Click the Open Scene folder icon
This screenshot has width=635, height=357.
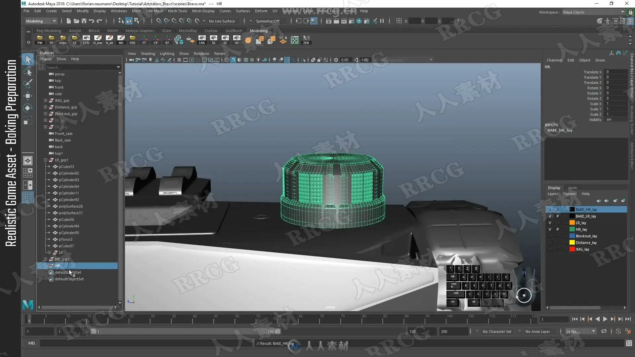[76, 21]
